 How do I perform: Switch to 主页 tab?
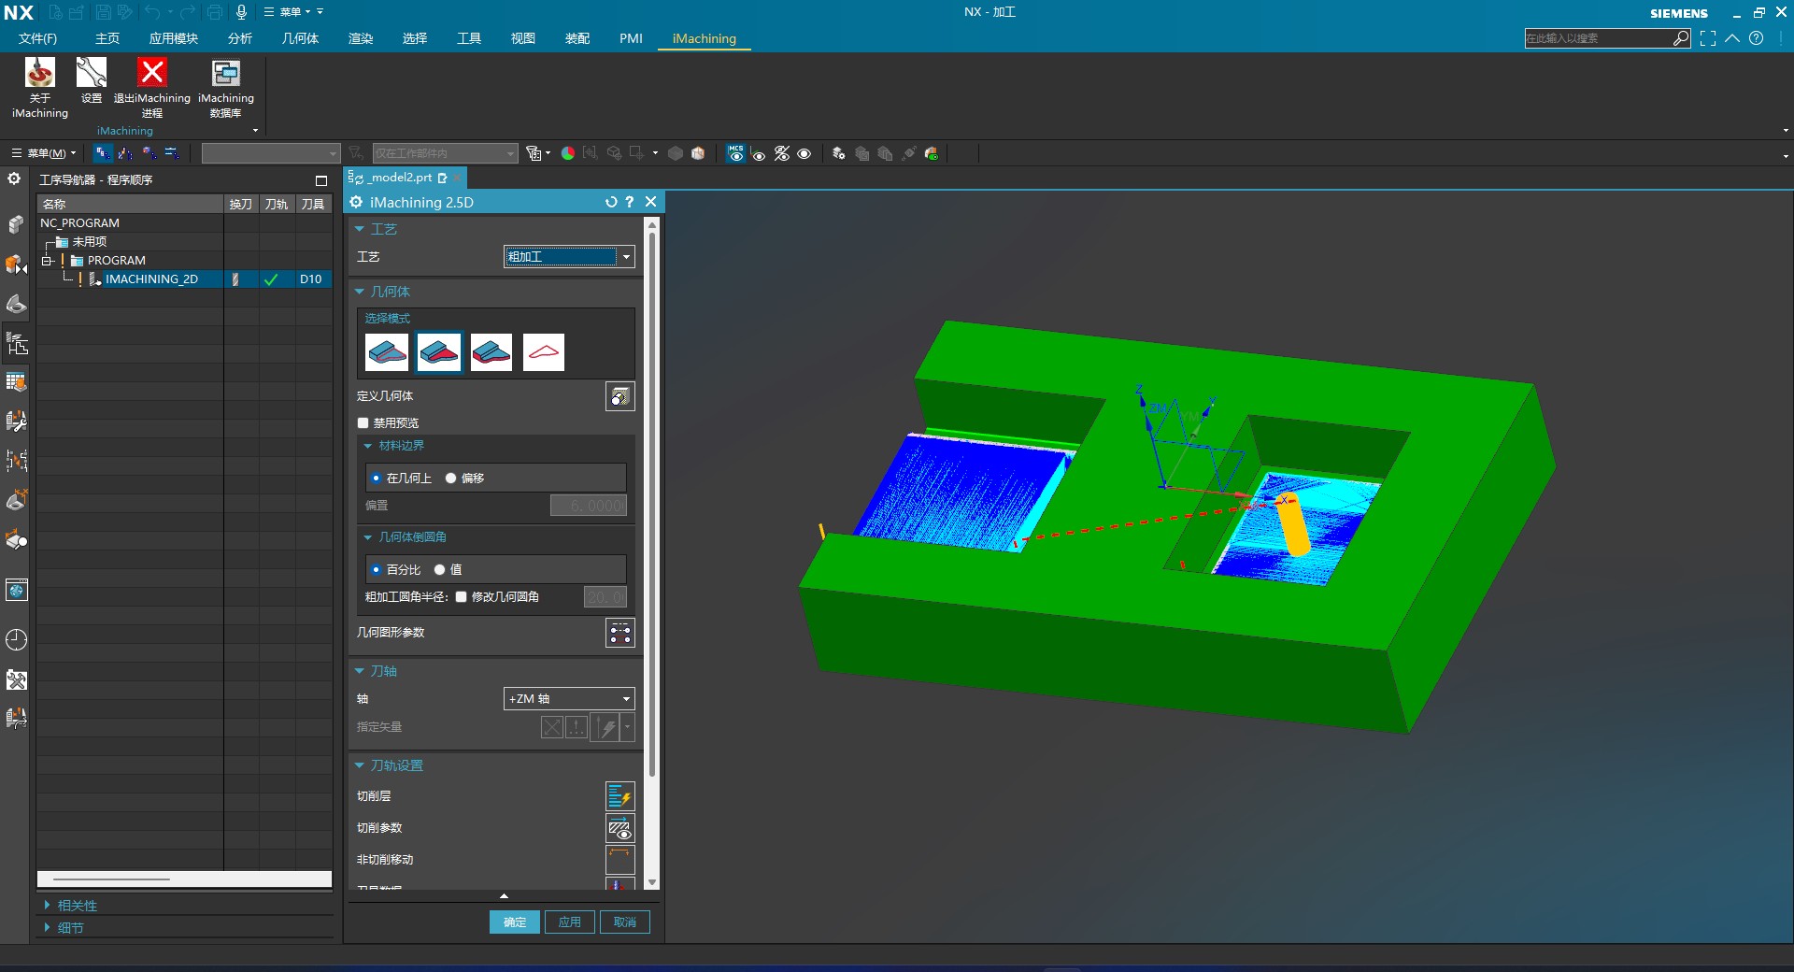coord(107,38)
